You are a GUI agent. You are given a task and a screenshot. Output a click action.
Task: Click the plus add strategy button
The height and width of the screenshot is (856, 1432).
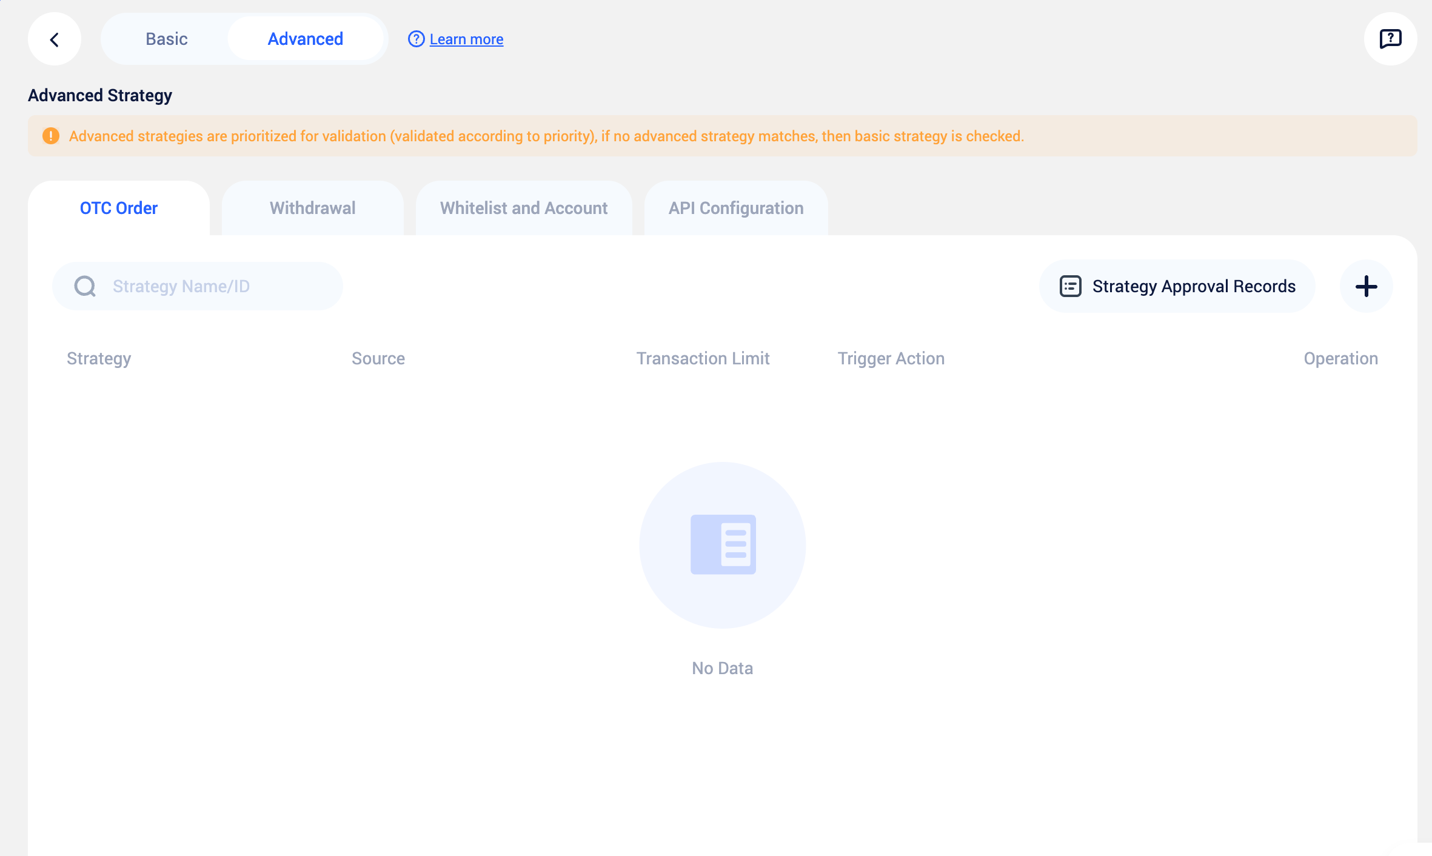(x=1366, y=286)
